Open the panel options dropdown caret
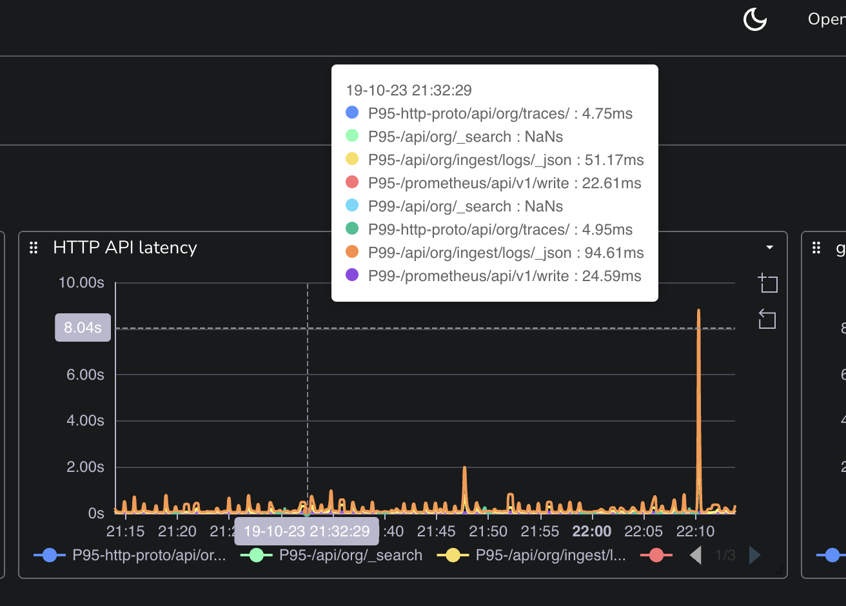Viewport: 846px width, 606px height. tap(769, 247)
